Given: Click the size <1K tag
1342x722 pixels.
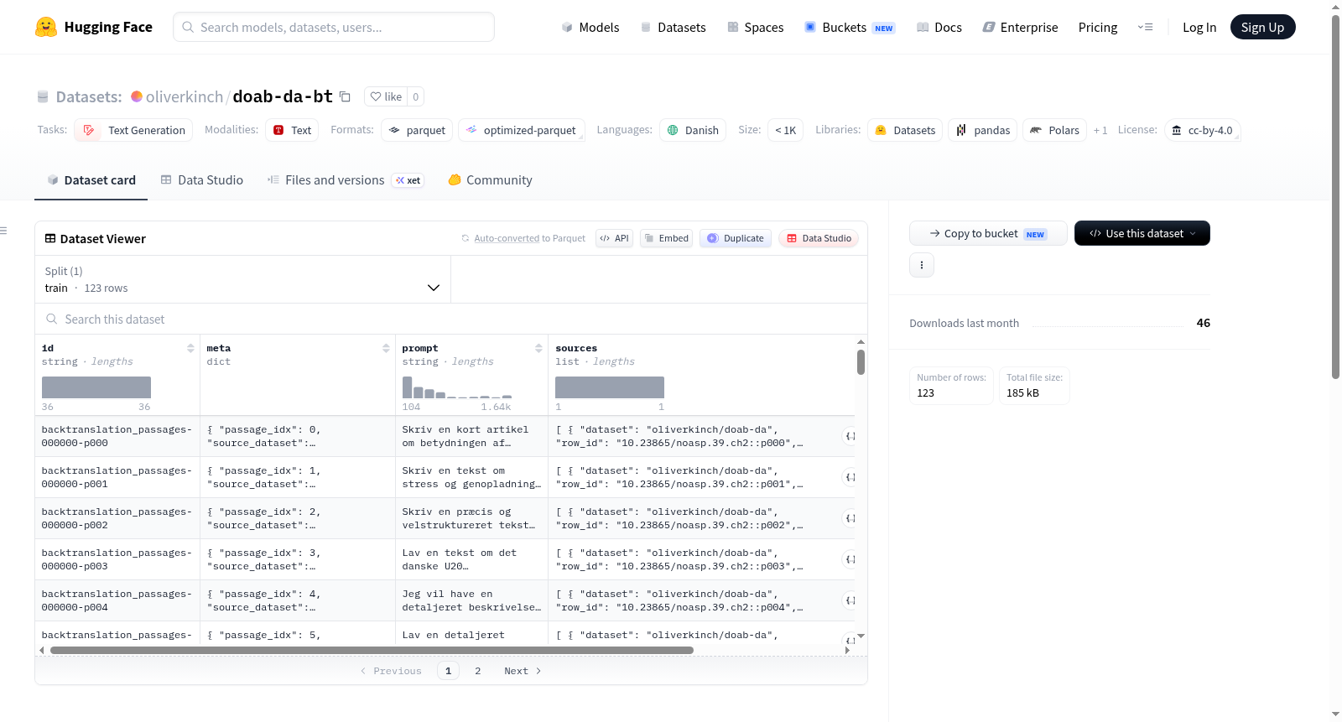Looking at the screenshot, I should click(785, 130).
